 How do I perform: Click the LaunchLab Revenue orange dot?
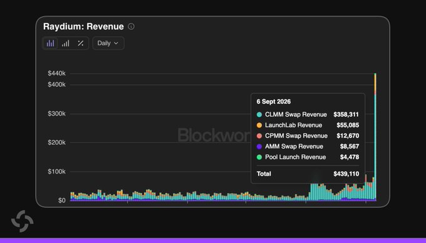(259, 125)
